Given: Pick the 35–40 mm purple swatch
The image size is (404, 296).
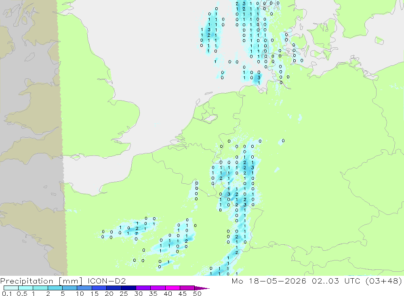Looking at the screenshot, I should point(158,288).
